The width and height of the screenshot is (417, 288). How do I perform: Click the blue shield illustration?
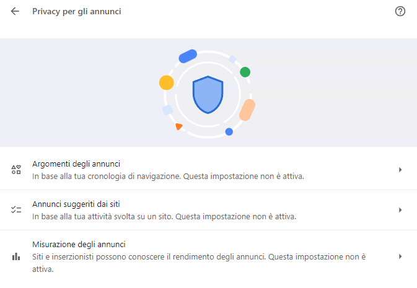tap(208, 95)
